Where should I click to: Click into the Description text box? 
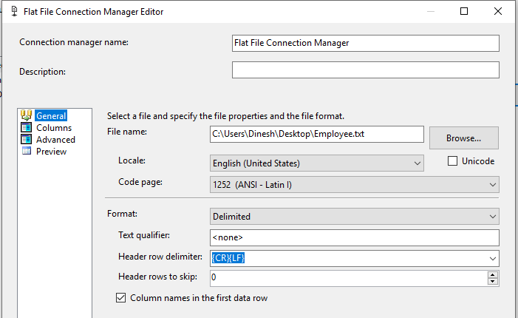365,70
